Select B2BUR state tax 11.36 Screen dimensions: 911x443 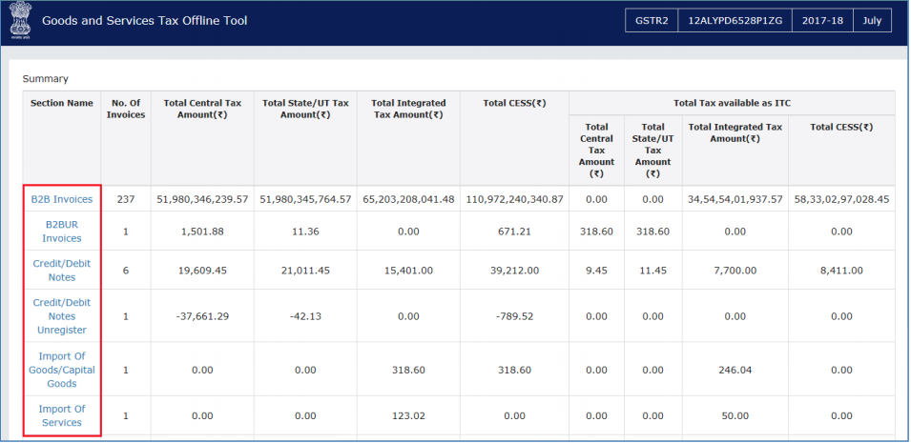(x=305, y=232)
